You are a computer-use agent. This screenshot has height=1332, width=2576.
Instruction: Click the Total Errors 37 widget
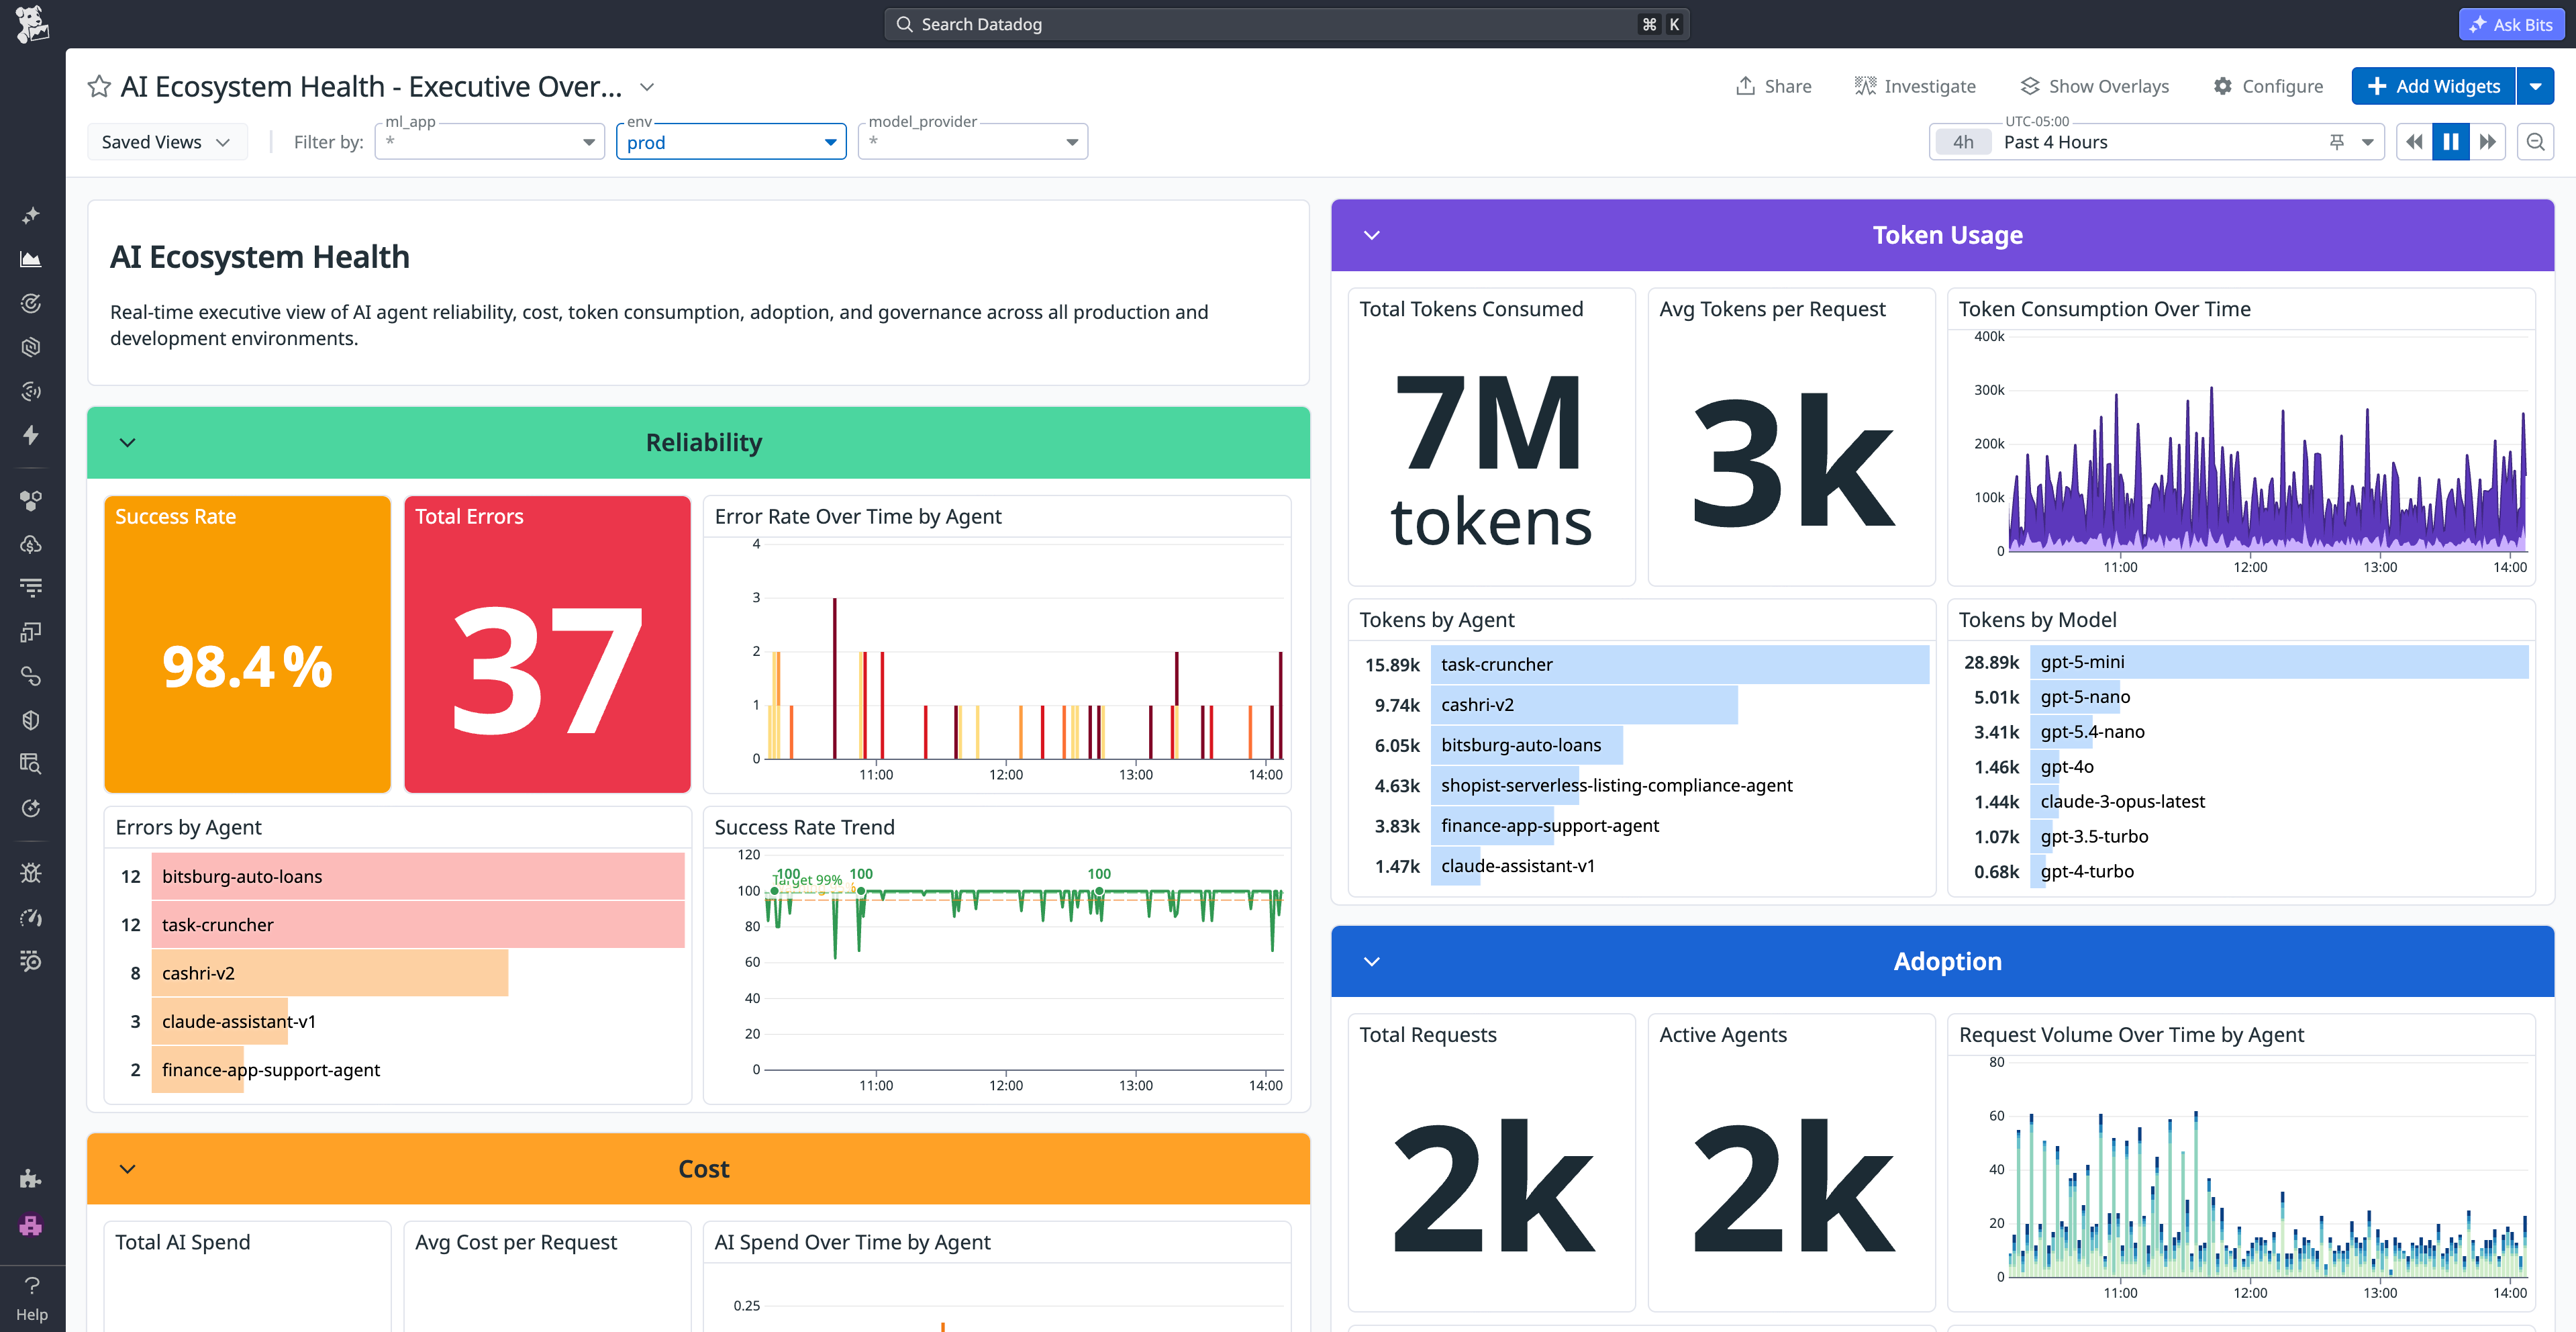[x=547, y=645]
